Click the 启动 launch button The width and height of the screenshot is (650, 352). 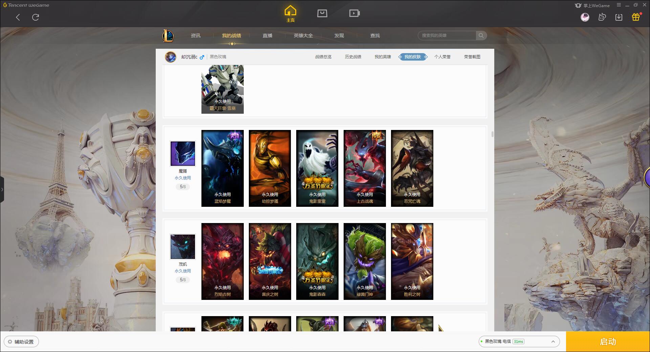pos(608,342)
